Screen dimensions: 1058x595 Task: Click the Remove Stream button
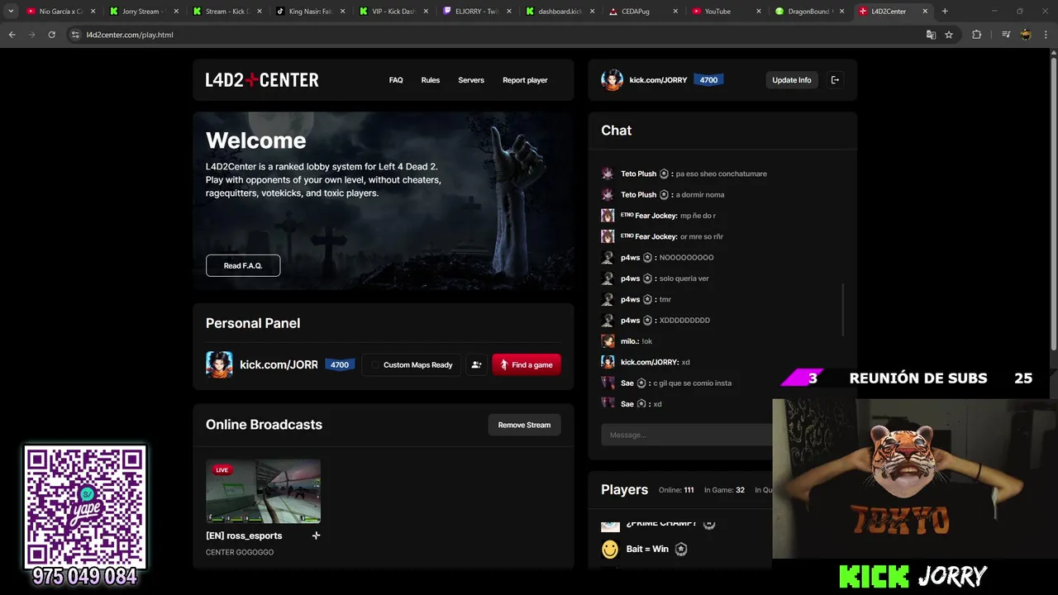(524, 425)
